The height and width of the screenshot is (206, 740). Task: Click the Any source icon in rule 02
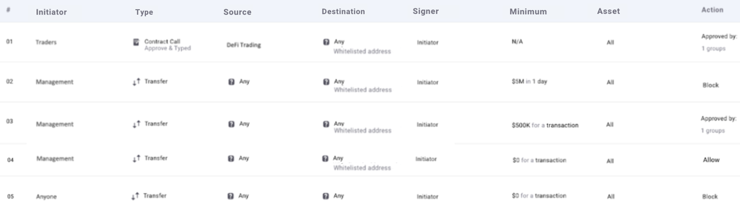tap(231, 82)
